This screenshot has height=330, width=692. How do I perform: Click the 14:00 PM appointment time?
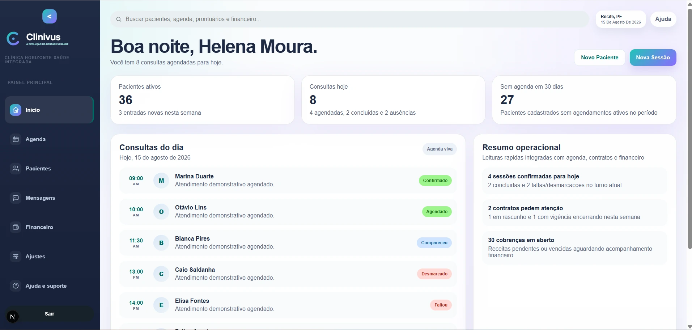click(x=136, y=305)
